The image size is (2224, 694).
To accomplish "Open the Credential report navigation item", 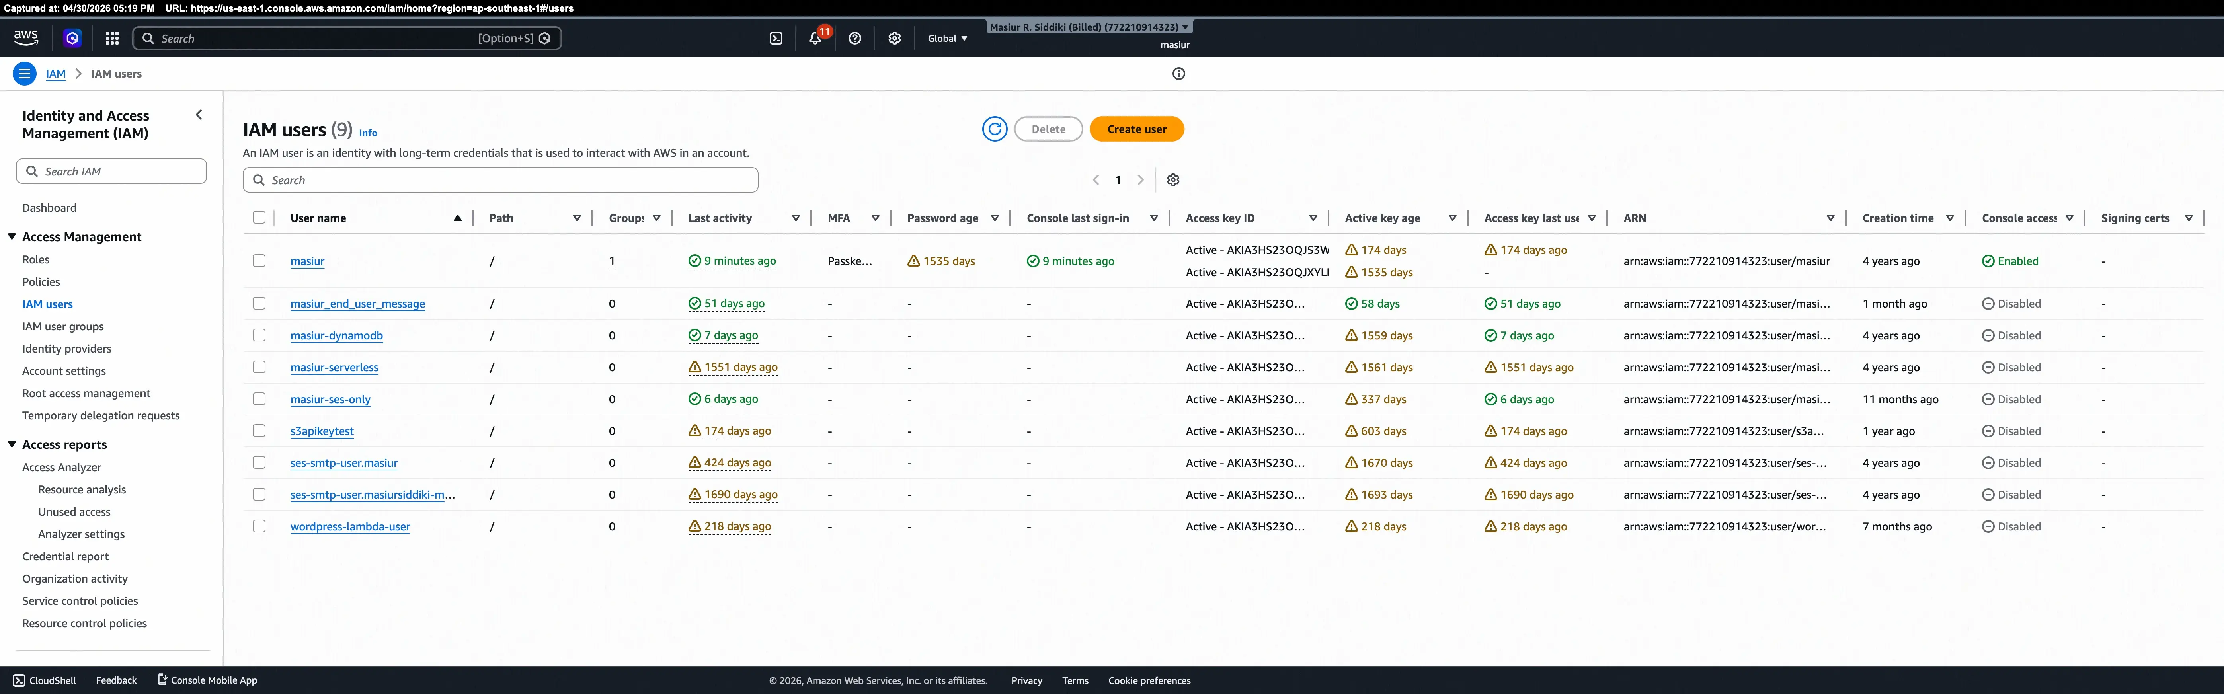I will pos(66,556).
